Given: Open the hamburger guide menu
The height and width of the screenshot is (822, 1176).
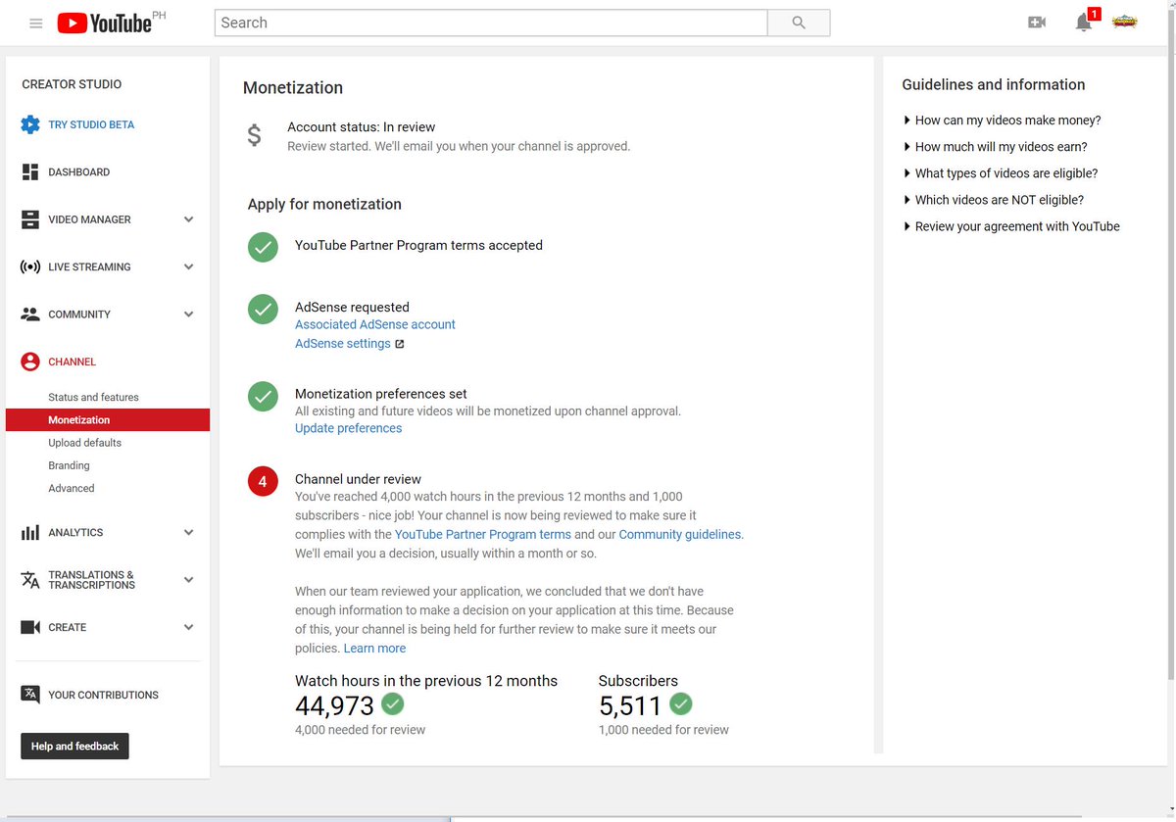Looking at the screenshot, I should [36, 24].
